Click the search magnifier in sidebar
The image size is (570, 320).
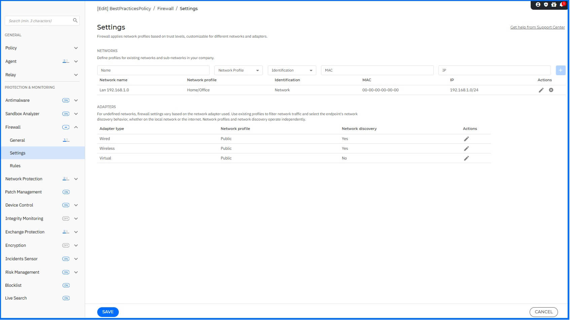75,20
